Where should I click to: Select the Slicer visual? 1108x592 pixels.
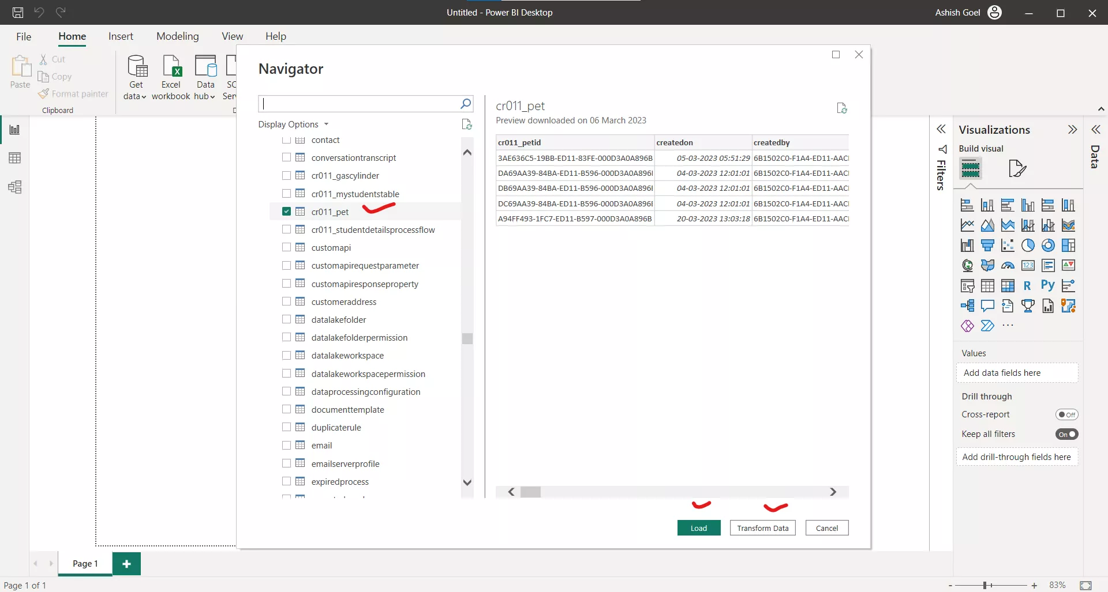pos(967,285)
